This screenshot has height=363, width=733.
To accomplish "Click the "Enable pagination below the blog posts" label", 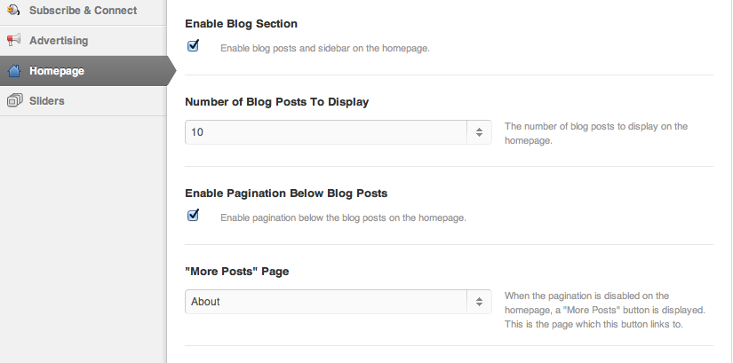I will click(343, 217).
